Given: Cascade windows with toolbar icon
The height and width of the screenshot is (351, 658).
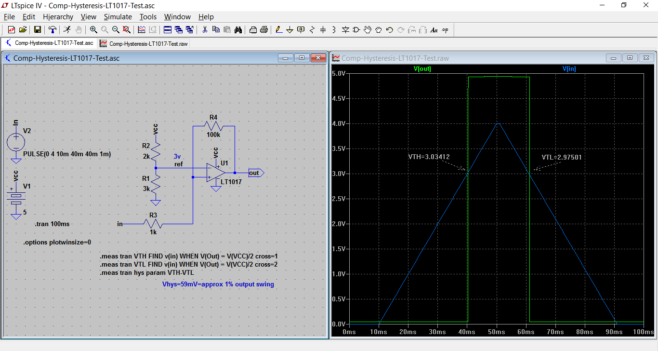Looking at the screenshot, I should (x=179, y=30).
